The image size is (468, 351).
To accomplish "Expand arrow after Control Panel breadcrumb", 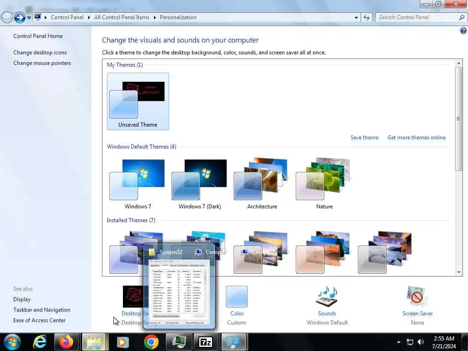I will pyautogui.click(x=89, y=17).
